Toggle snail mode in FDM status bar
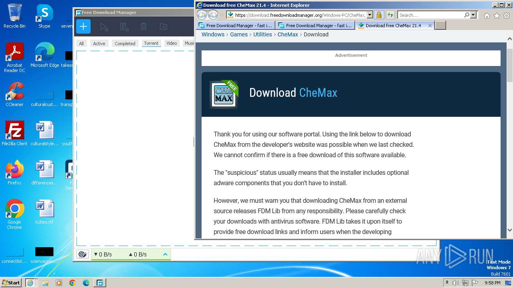513x288 pixels. tap(83, 254)
